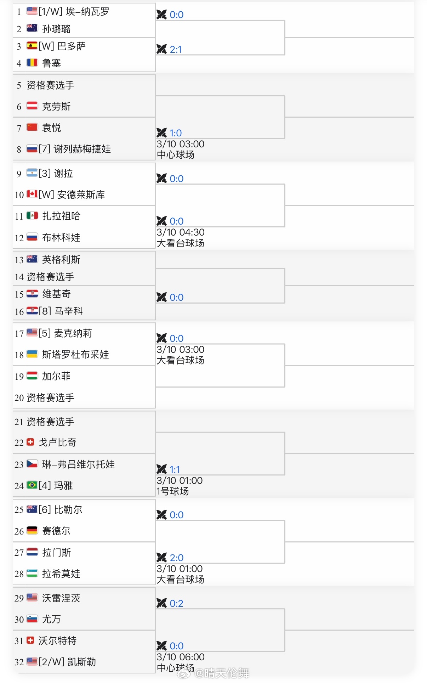Click player name 孙璐璐
This screenshot has height=683, width=427.
tap(56, 29)
